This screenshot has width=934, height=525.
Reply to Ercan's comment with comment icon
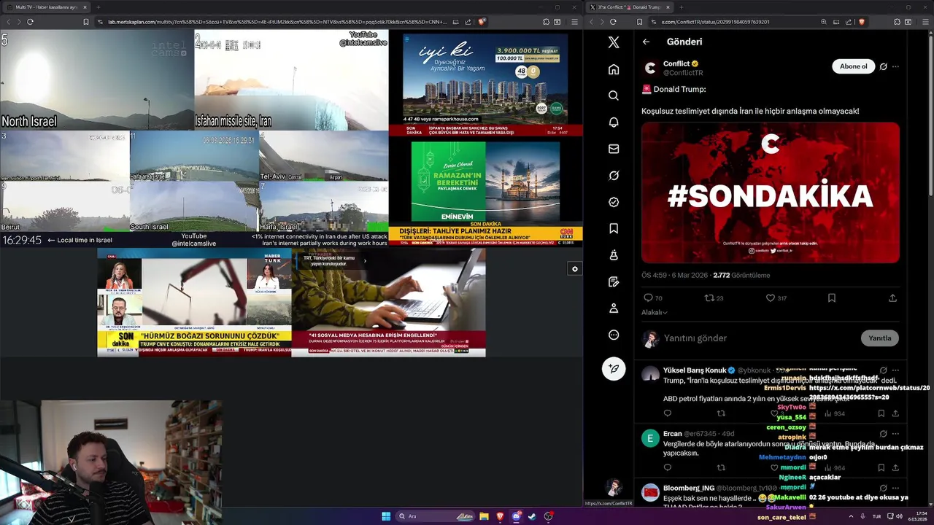coord(667,467)
